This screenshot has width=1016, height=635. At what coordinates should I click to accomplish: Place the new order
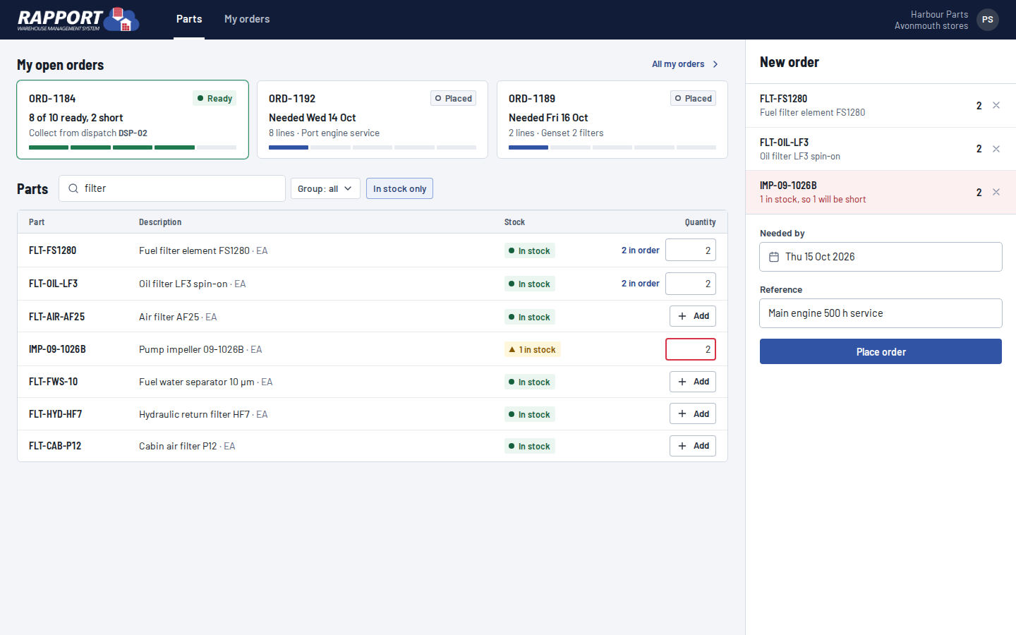pyautogui.click(x=881, y=351)
